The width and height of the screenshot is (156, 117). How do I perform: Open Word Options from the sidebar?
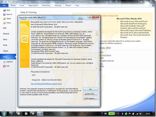(8, 62)
